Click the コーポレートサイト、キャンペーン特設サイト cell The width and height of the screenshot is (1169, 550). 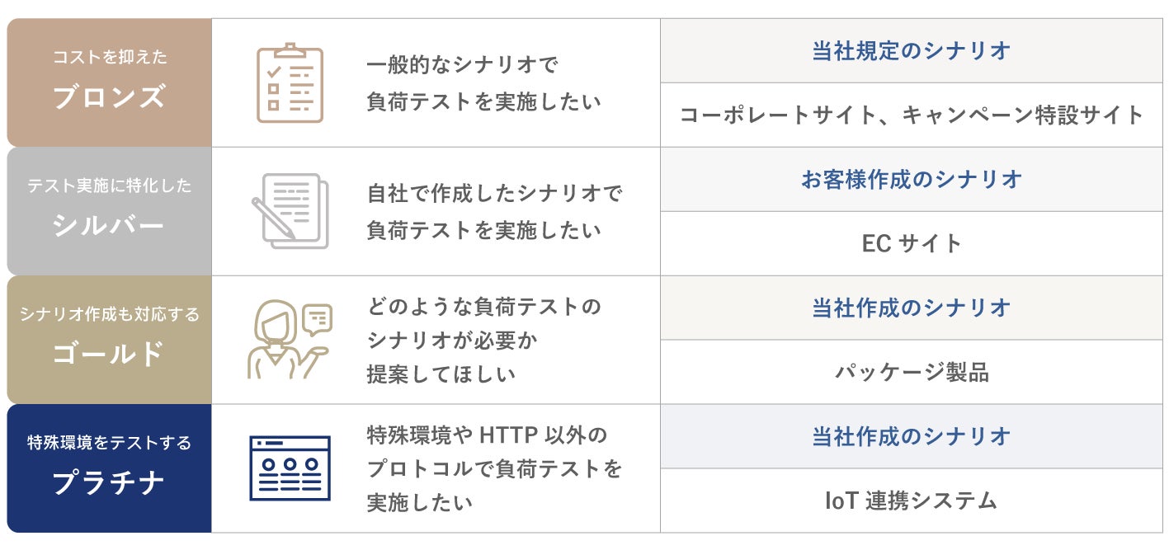(912, 115)
